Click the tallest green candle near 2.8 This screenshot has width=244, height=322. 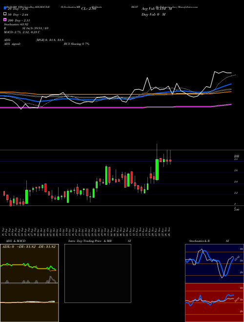click(157, 169)
